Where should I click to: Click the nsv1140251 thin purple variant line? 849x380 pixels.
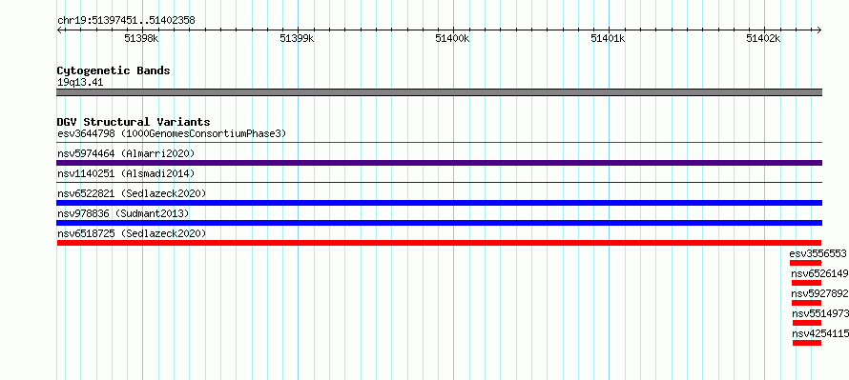point(439,183)
